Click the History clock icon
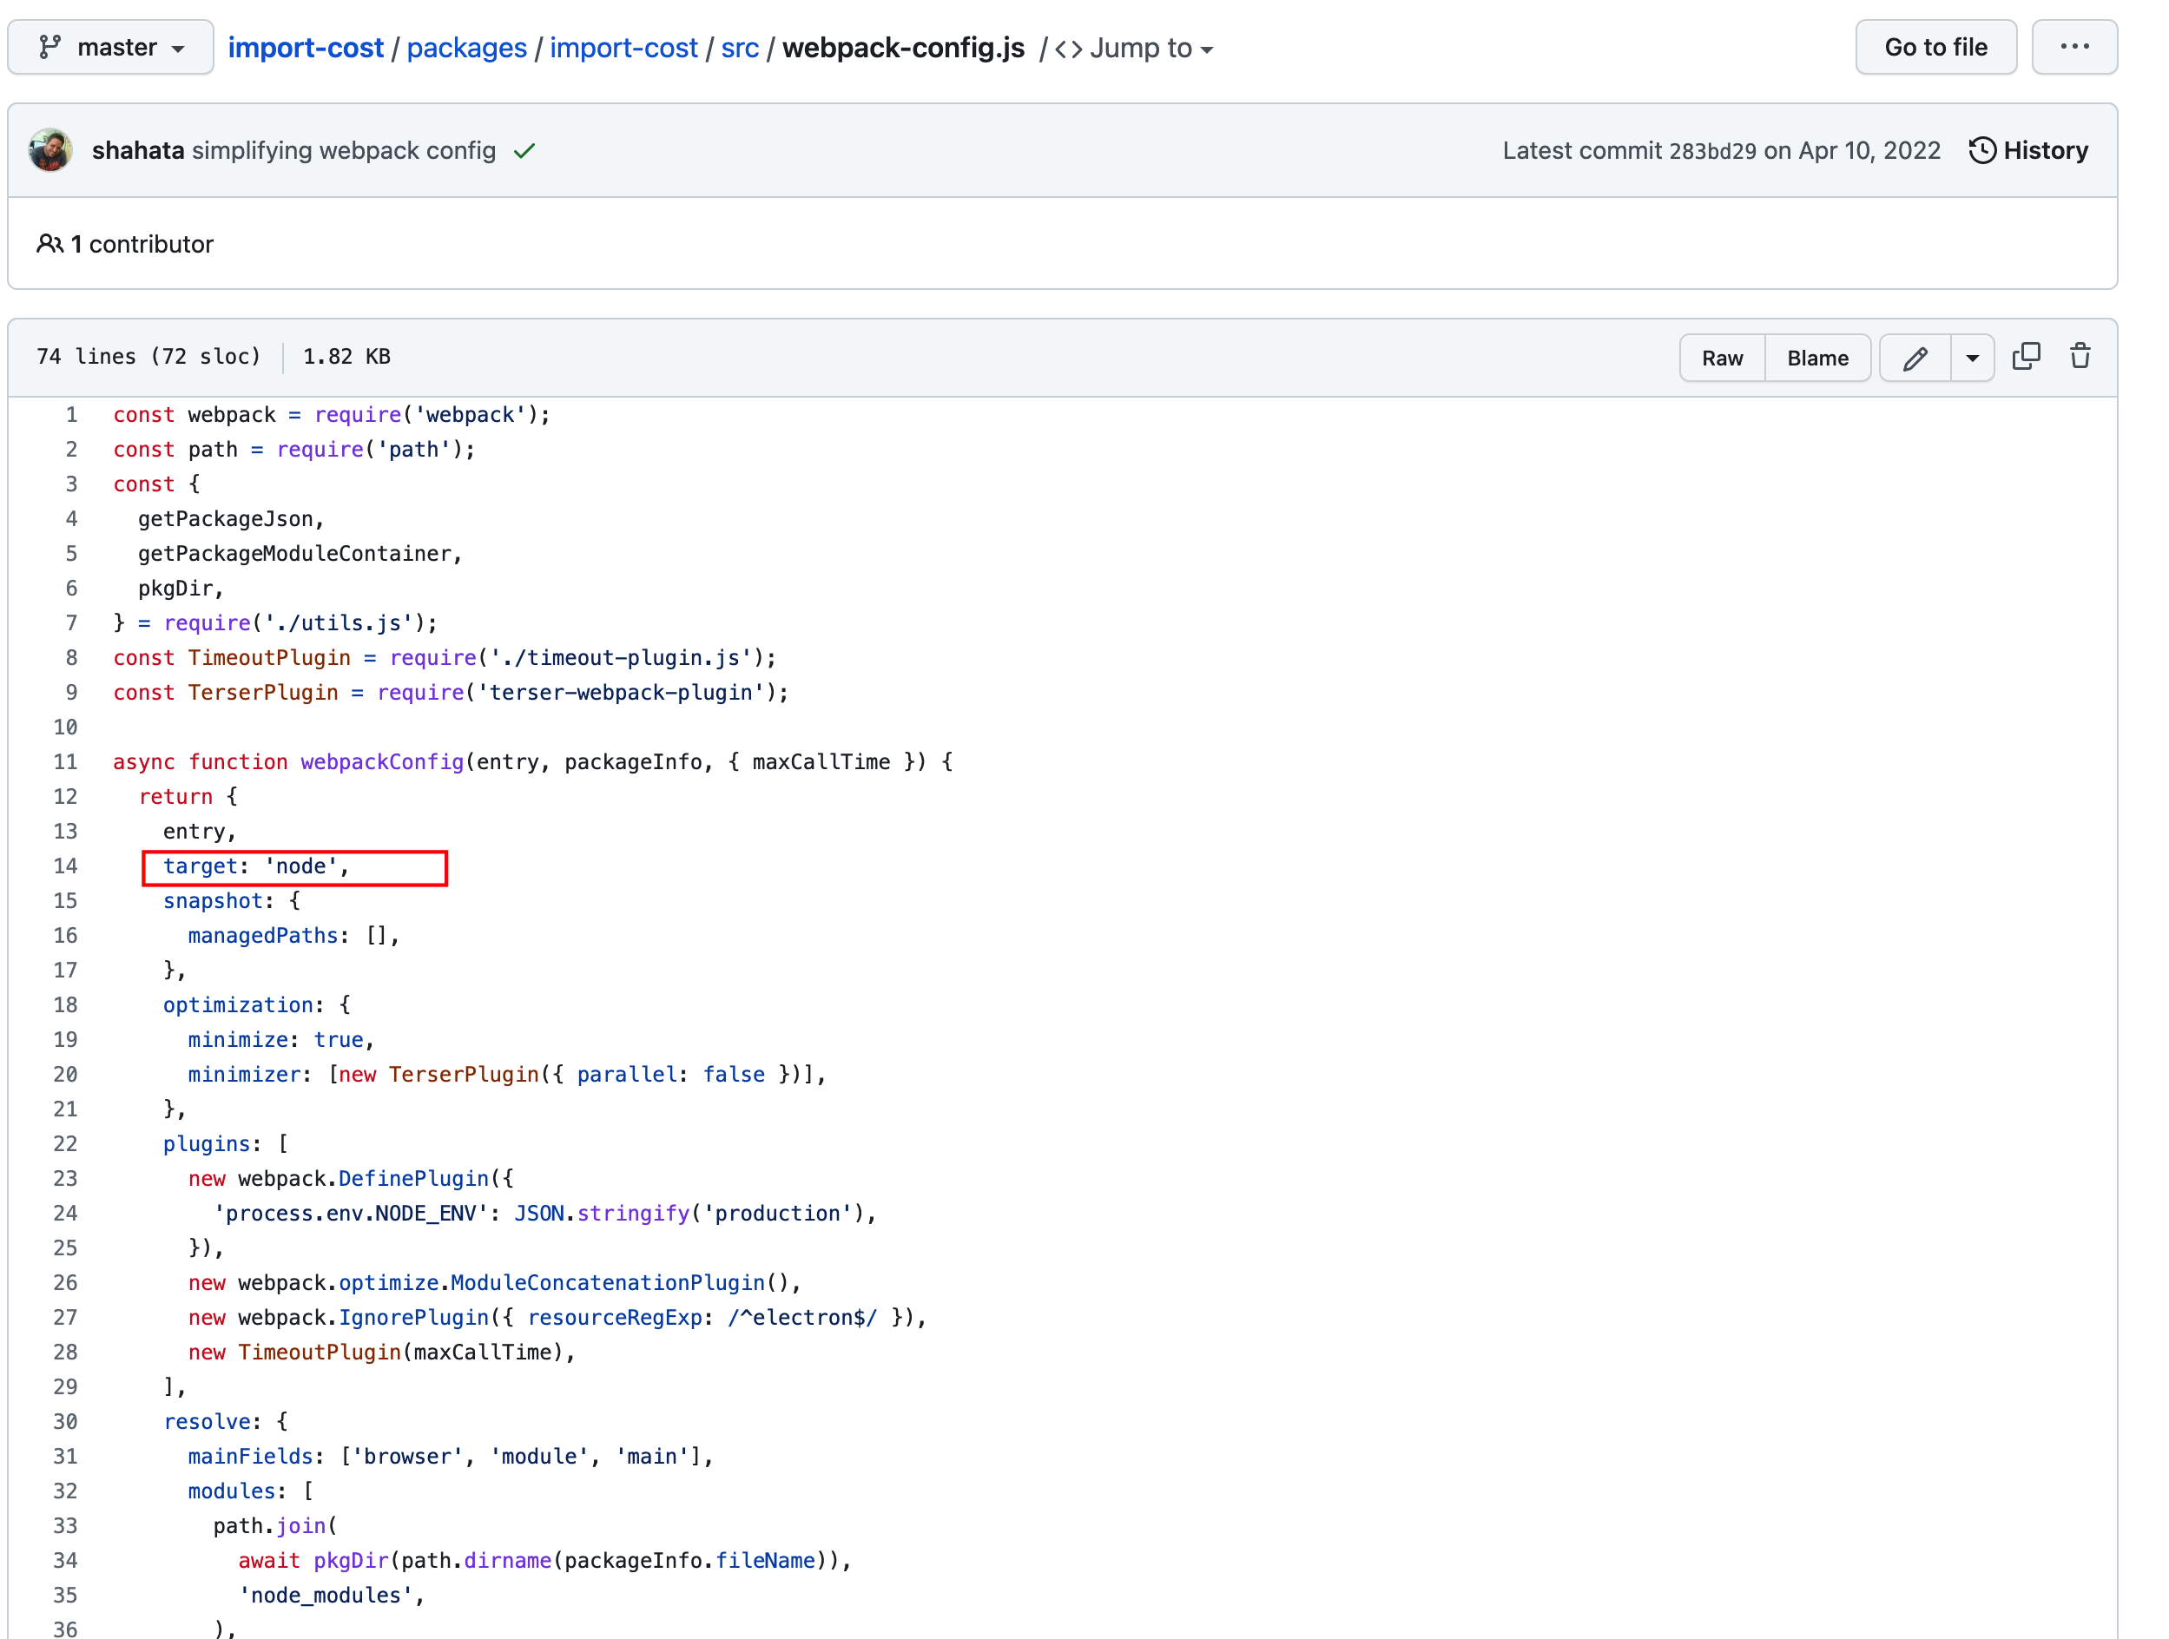2169x1639 pixels. 1982,150
